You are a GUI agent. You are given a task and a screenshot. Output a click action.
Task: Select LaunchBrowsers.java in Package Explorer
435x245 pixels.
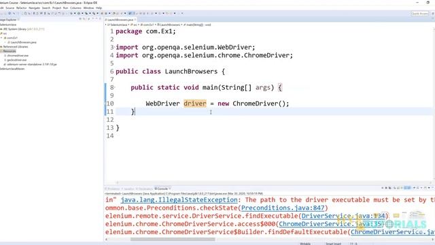click(22, 42)
